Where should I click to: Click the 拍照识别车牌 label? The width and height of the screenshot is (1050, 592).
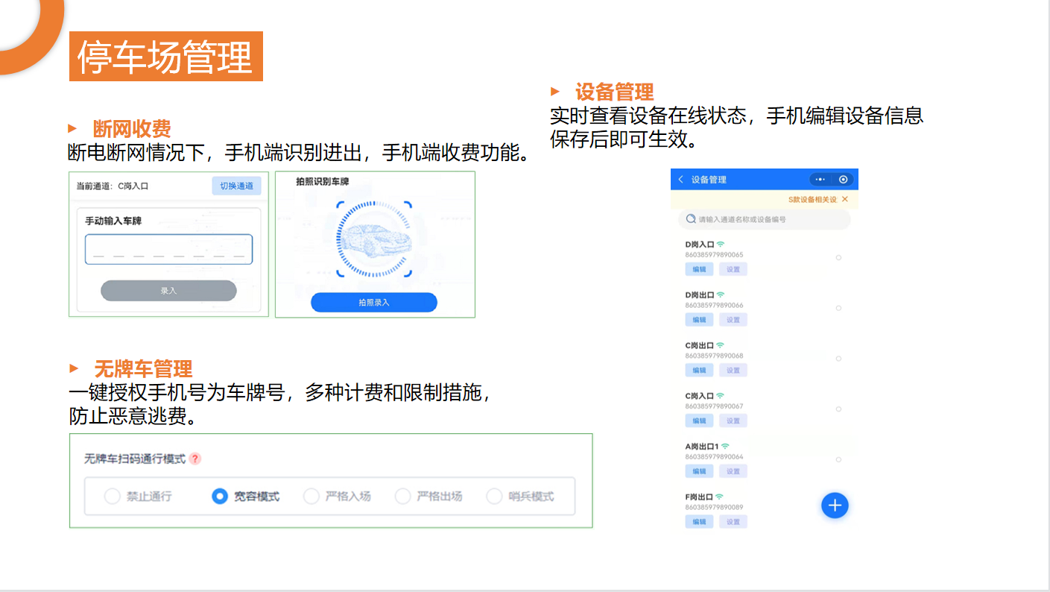(x=323, y=182)
